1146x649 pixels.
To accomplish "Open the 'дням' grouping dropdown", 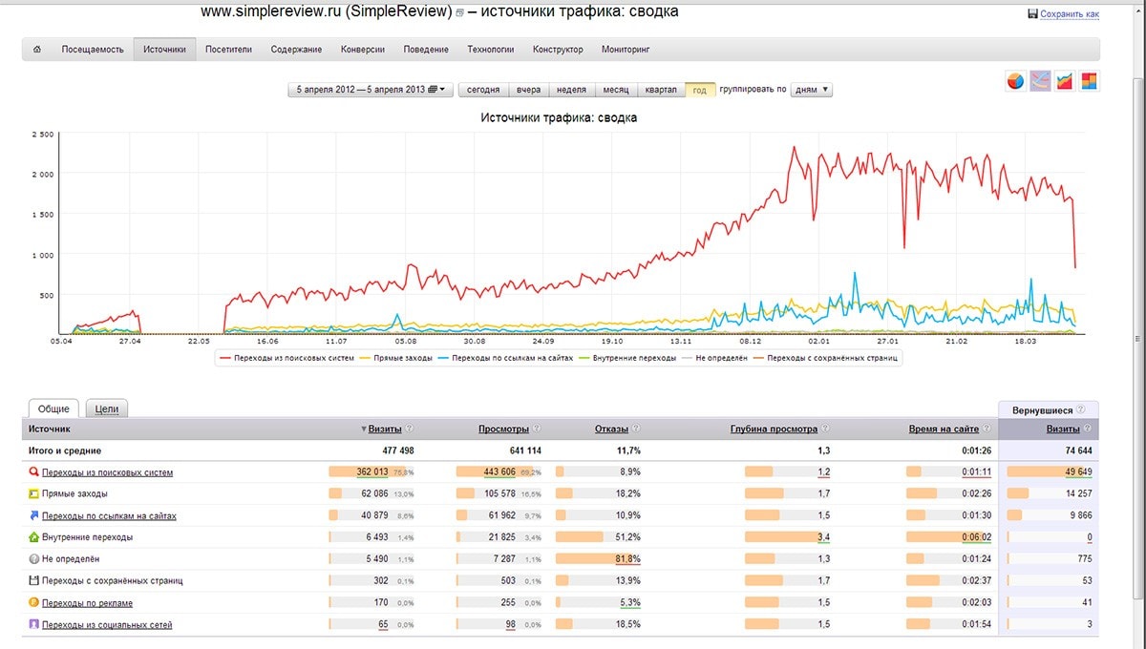I will [x=812, y=90].
